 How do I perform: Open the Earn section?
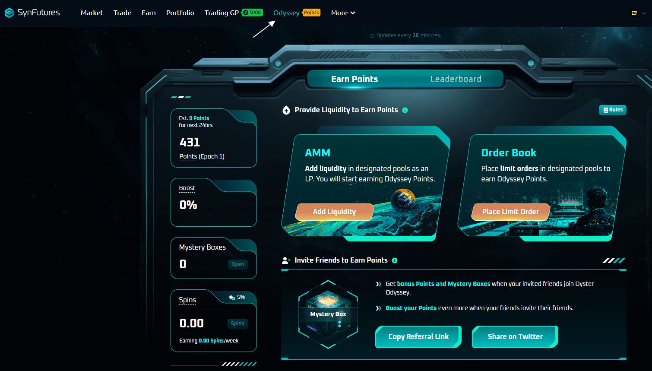[x=149, y=13]
